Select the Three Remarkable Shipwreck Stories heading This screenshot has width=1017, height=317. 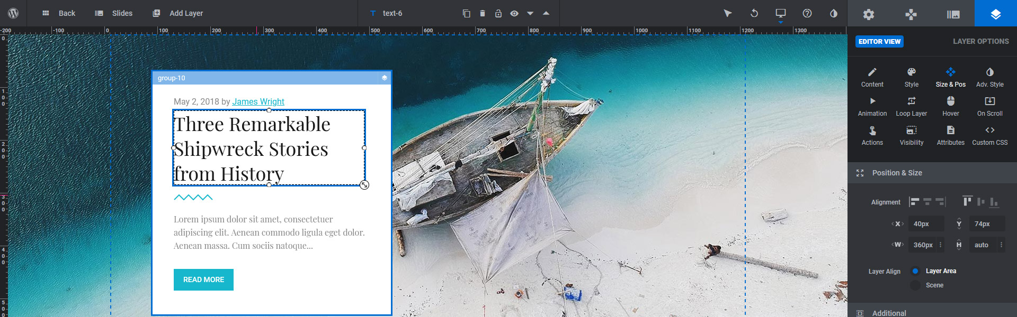pos(269,148)
